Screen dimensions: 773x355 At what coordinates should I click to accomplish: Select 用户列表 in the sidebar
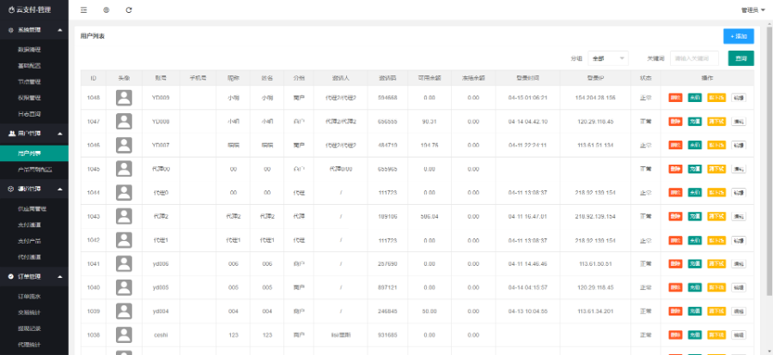point(30,152)
